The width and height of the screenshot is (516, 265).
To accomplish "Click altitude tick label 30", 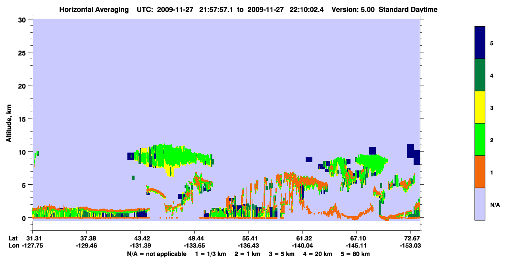I will [x=23, y=19].
